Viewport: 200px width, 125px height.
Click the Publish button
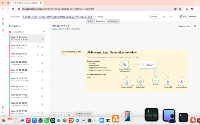pyautogui.click(x=154, y=17)
